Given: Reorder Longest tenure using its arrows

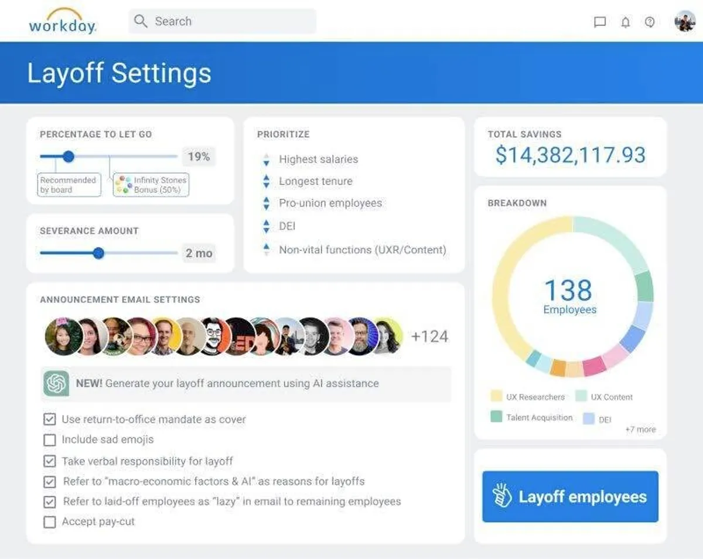Looking at the screenshot, I should 267,182.
